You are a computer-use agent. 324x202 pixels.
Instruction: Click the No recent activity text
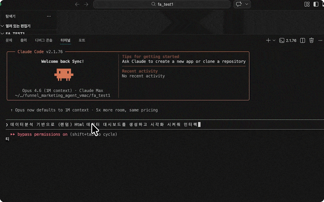[x=143, y=76]
